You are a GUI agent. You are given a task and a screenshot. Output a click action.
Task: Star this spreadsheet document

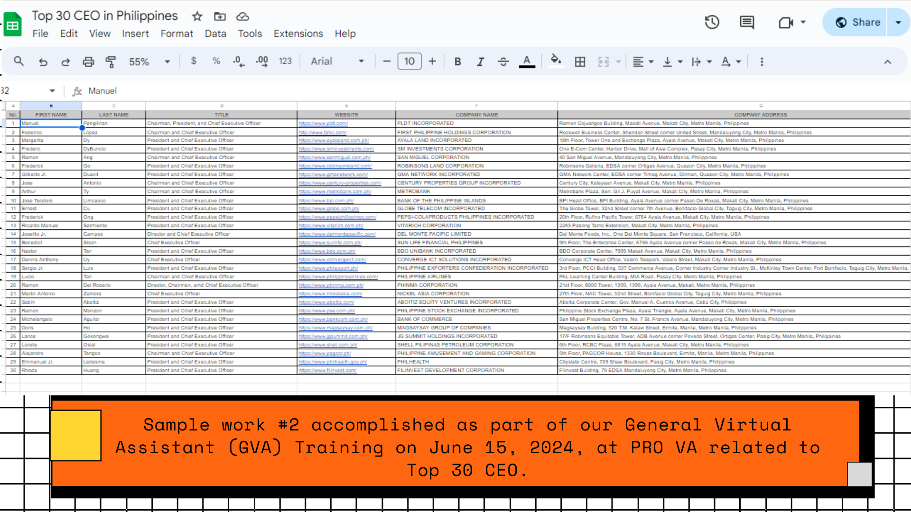pyautogui.click(x=197, y=17)
